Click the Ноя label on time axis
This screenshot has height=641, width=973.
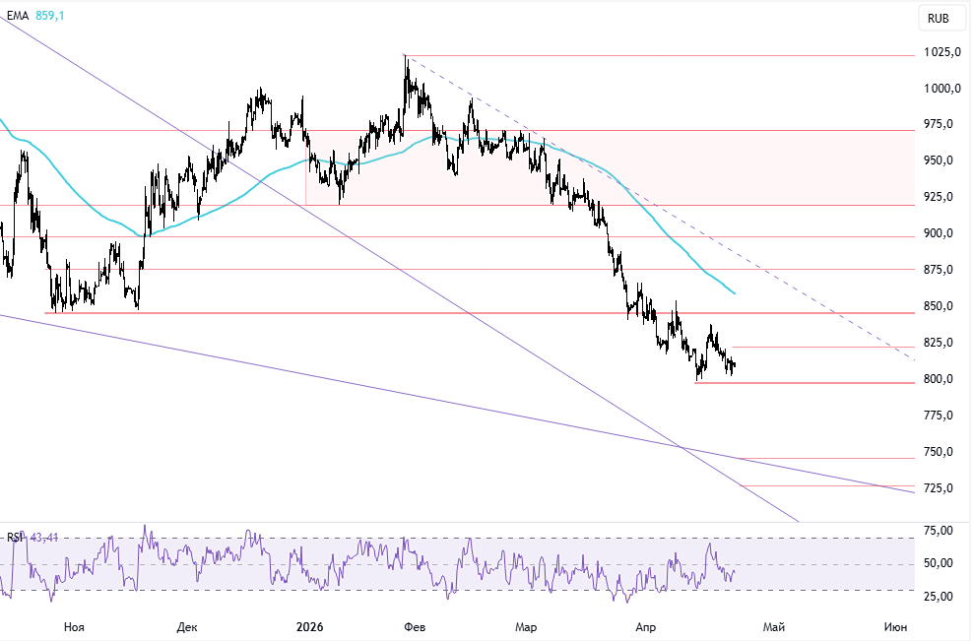point(74,627)
